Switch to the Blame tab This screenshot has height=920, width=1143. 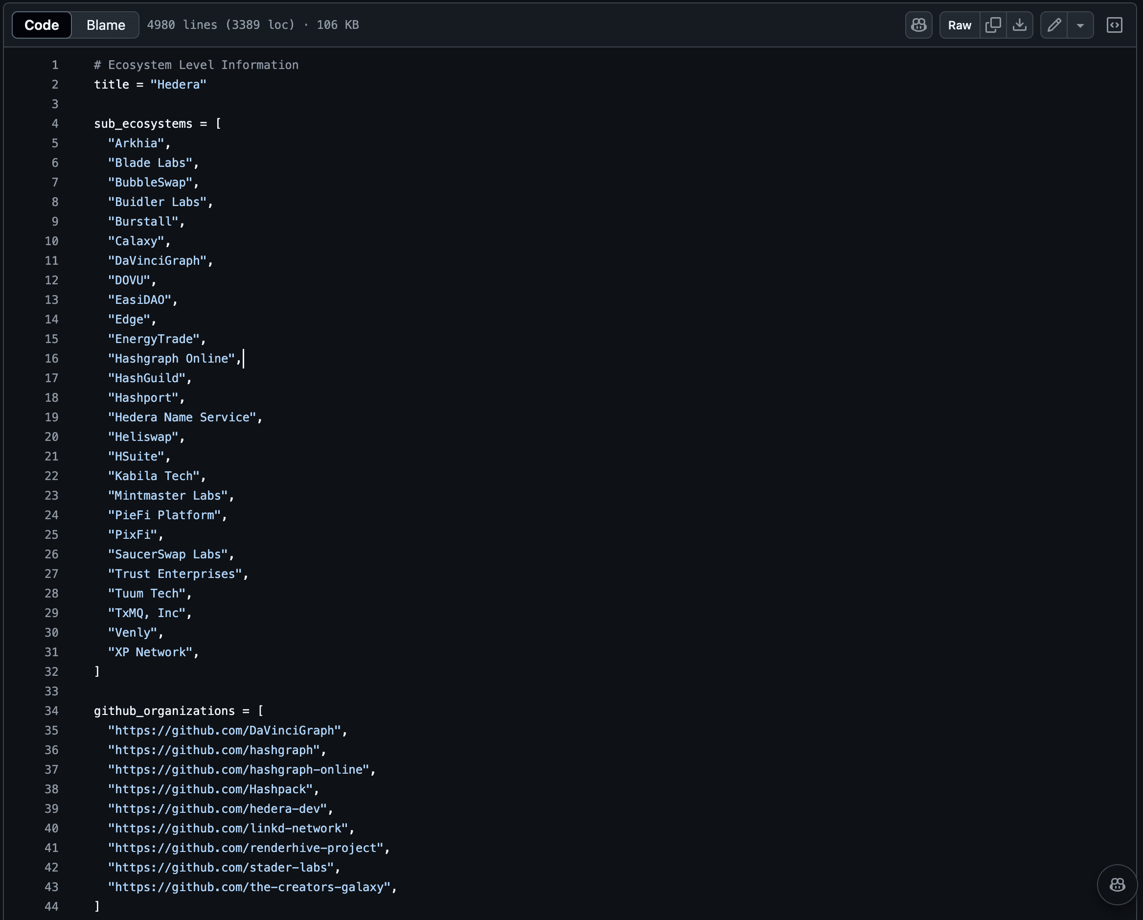pos(106,25)
